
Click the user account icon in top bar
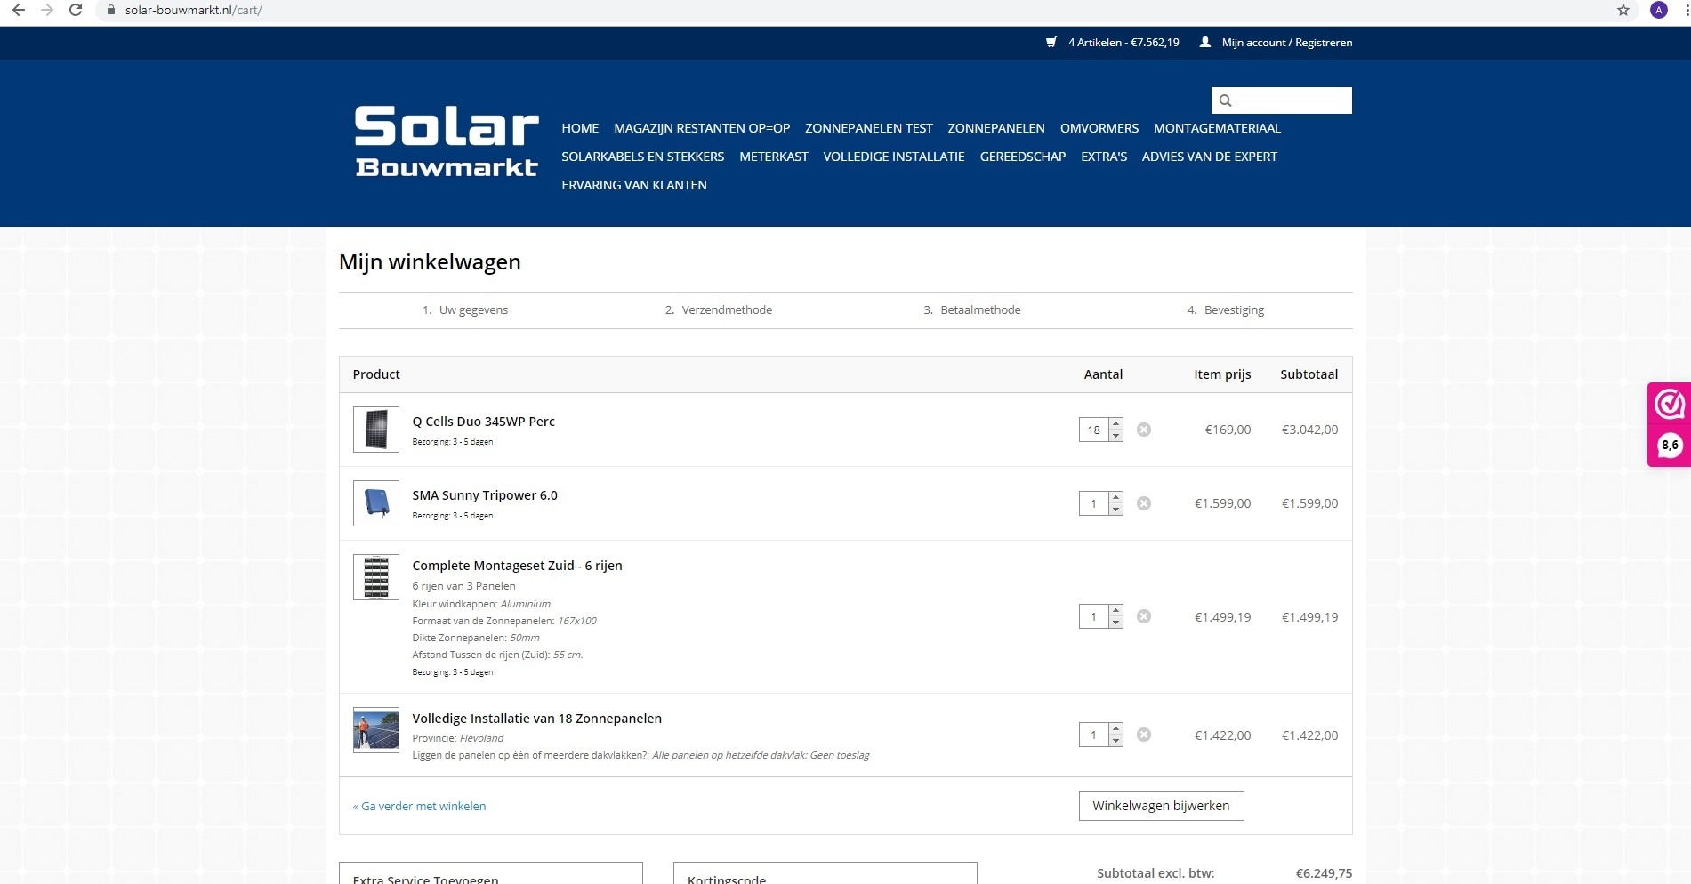(x=1205, y=42)
